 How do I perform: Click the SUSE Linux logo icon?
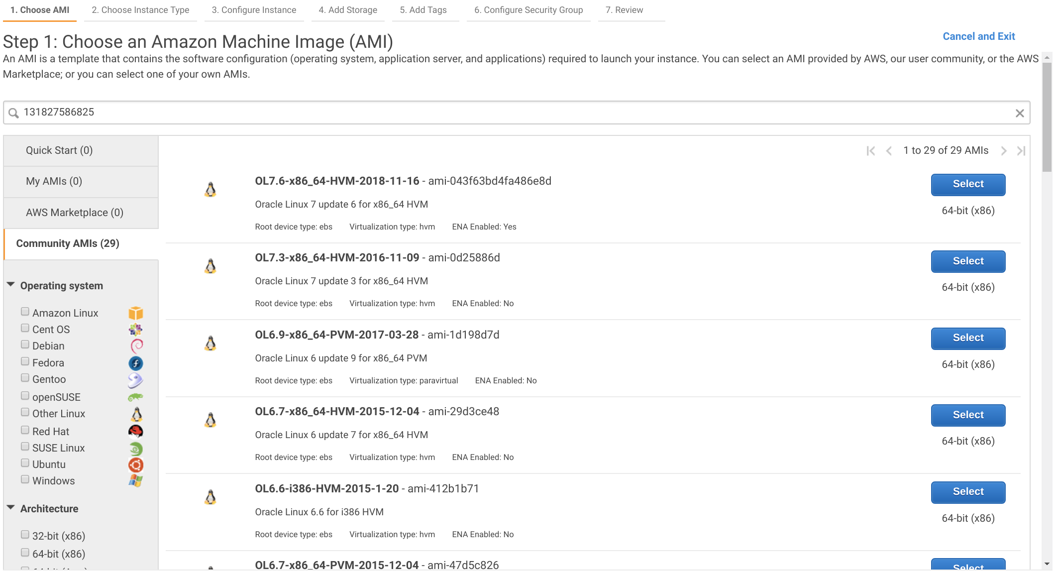pos(136,449)
